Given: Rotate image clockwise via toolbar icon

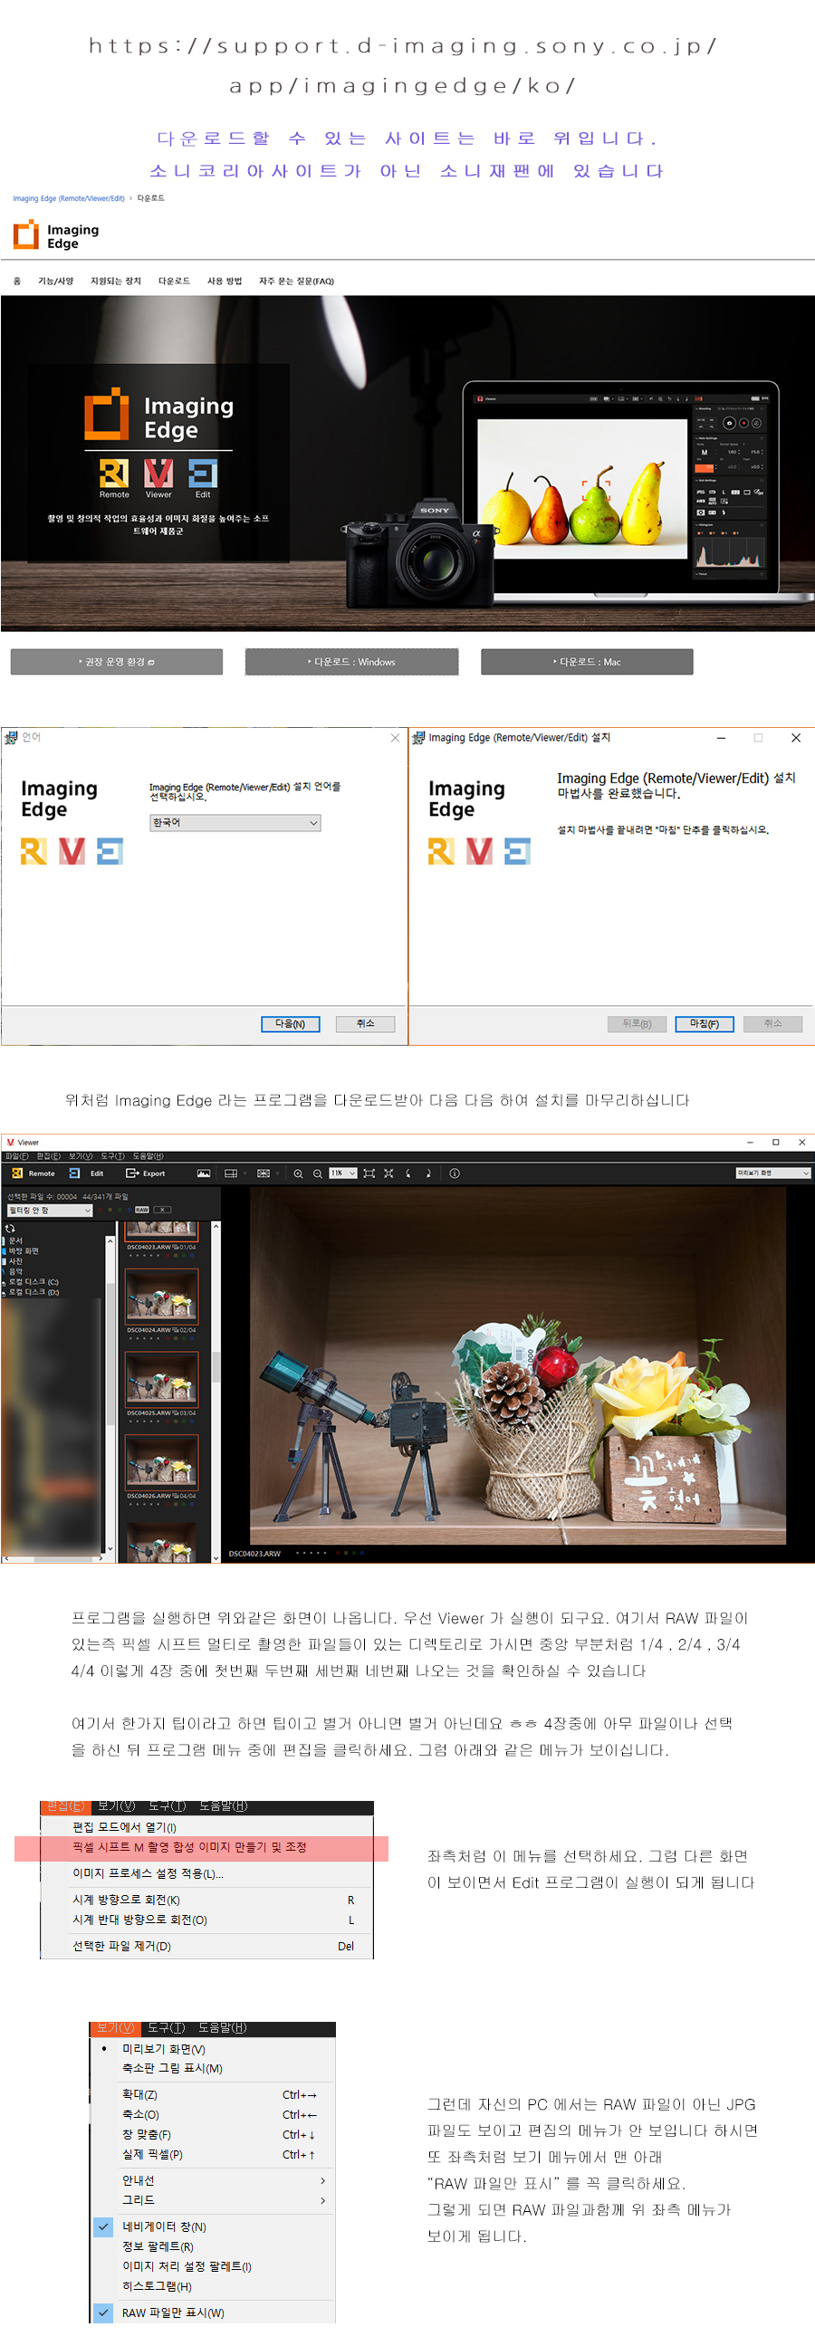Looking at the screenshot, I should (428, 1173).
